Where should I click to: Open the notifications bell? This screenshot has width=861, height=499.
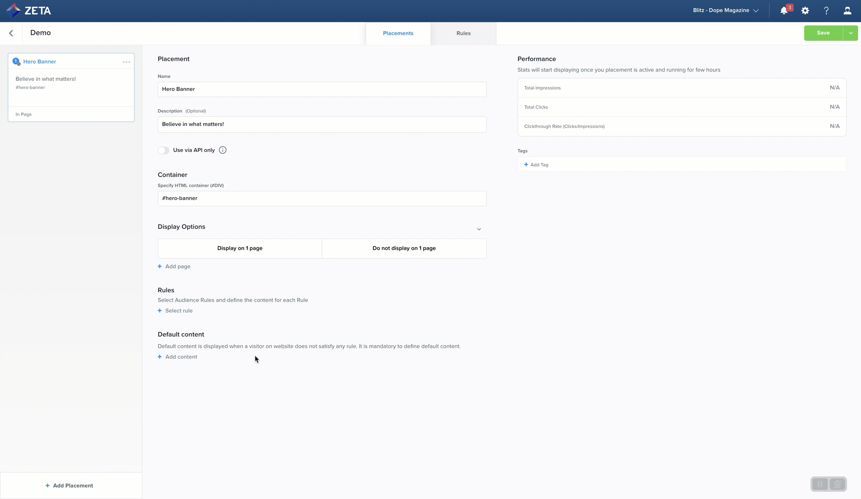[784, 11]
